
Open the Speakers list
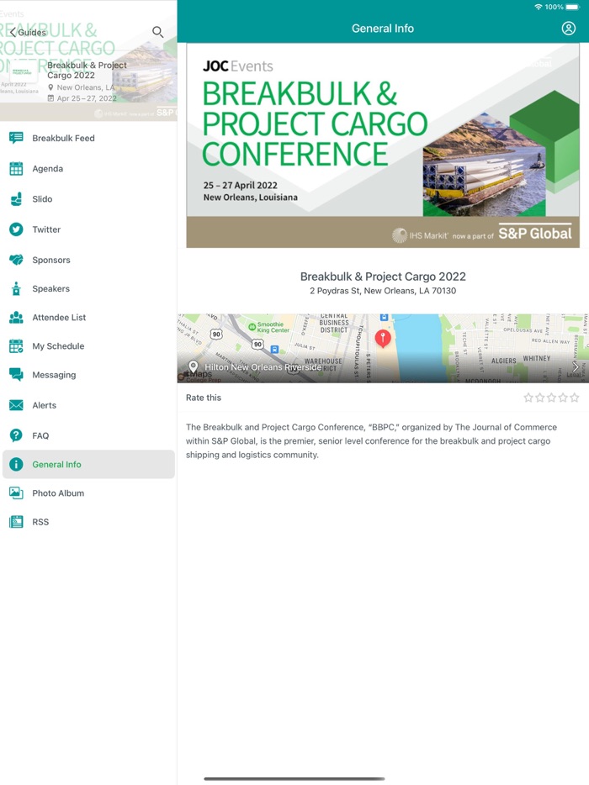[88, 288]
